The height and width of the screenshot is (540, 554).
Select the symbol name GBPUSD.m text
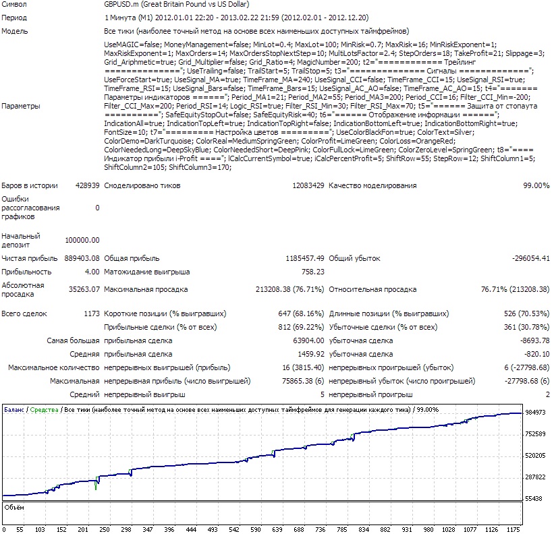[x=121, y=5]
